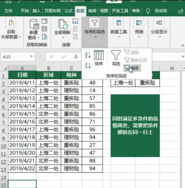Select the value cell 85
This screenshot has height=188, width=185.
coord(92,106)
